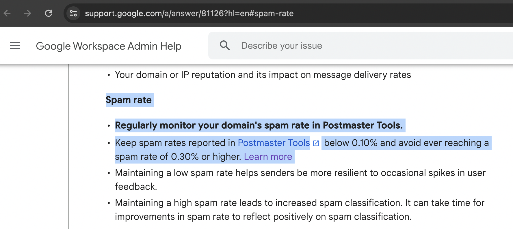Click the 'Maintaining a low spam rate' bullet
Image resolution: width=513 pixels, height=229 pixels.
point(300,180)
